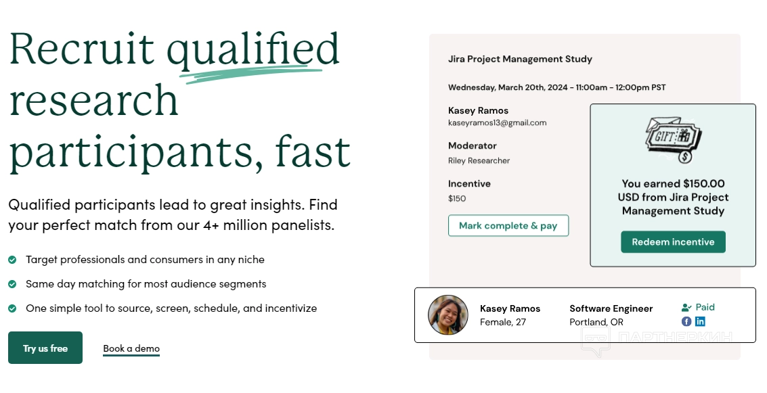The height and width of the screenshot is (393, 767).
Task: Click the Facebook icon on Kasey's card
Action: (686, 321)
